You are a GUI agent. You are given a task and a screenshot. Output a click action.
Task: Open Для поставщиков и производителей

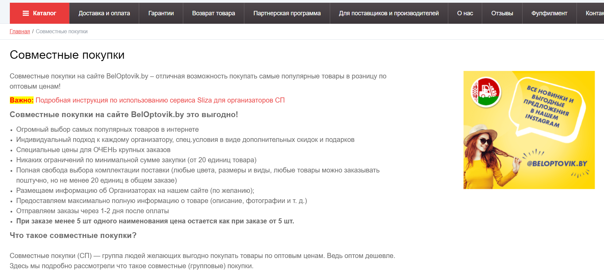(389, 13)
